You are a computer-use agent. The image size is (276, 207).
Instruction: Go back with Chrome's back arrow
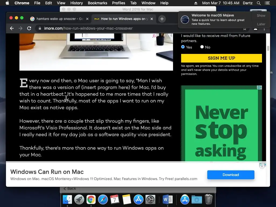[x=12, y=28]
